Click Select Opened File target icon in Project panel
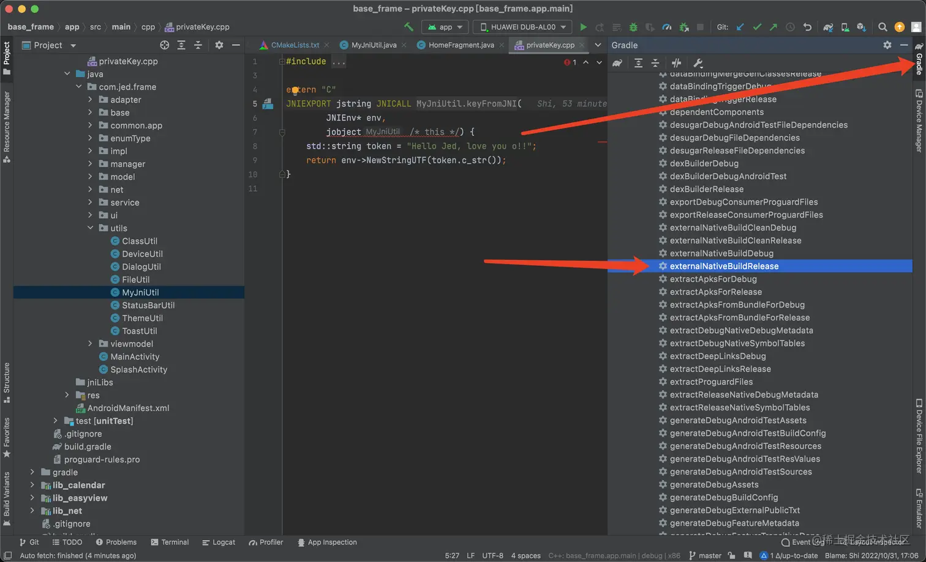The width and height of the screenshot is (926, 562). (x=164, y=45)
